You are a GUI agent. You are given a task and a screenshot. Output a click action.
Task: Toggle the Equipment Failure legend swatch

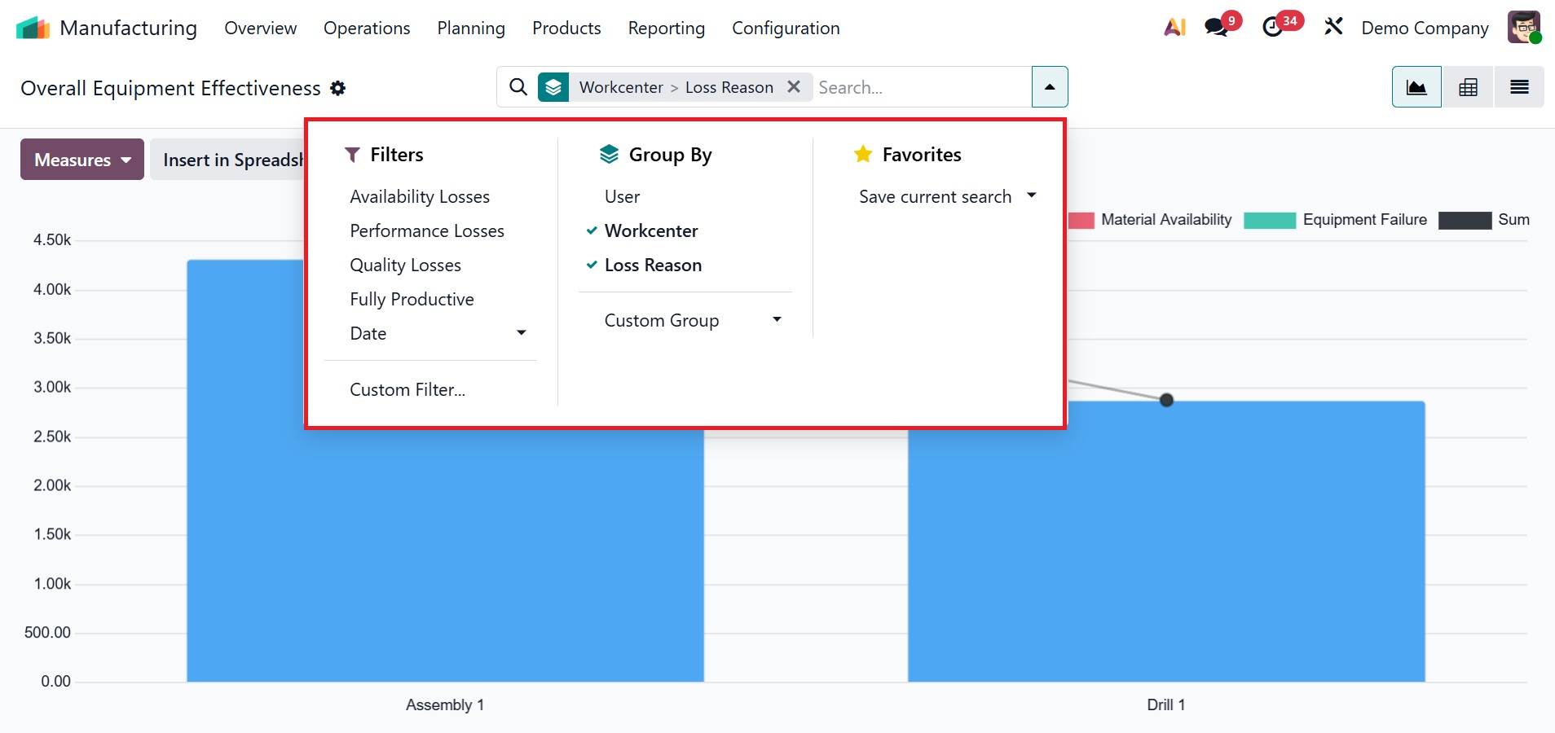[x=1269, y=221]
